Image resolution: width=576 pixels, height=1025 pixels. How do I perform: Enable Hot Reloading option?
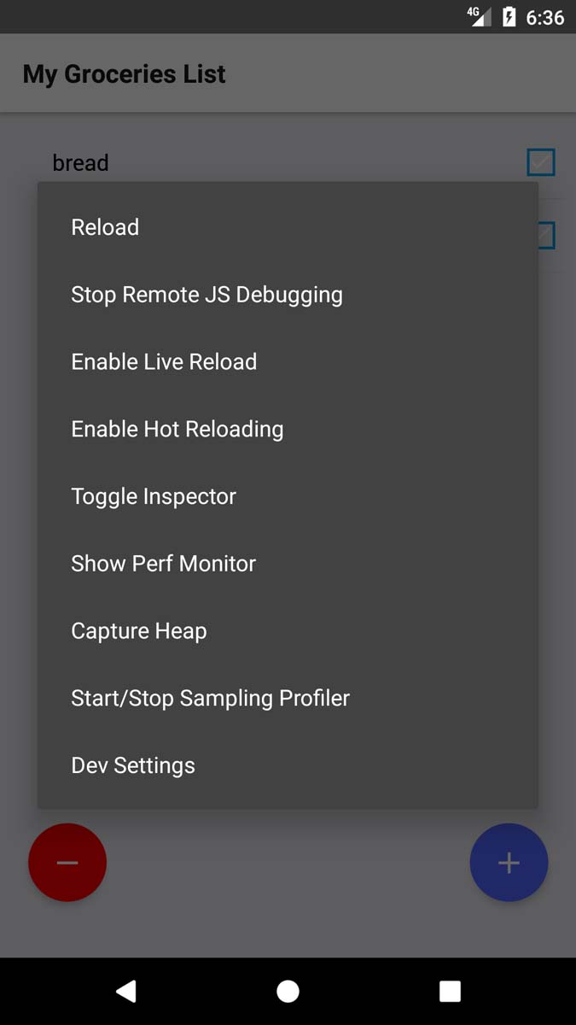tap(177, 430)
